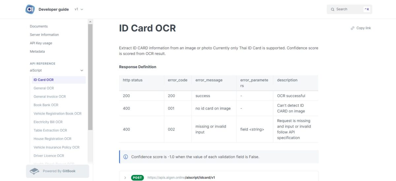Viewport: 396px width, 181px height.
Task: Open Documents page in sidebar
Action: (39, 26)
